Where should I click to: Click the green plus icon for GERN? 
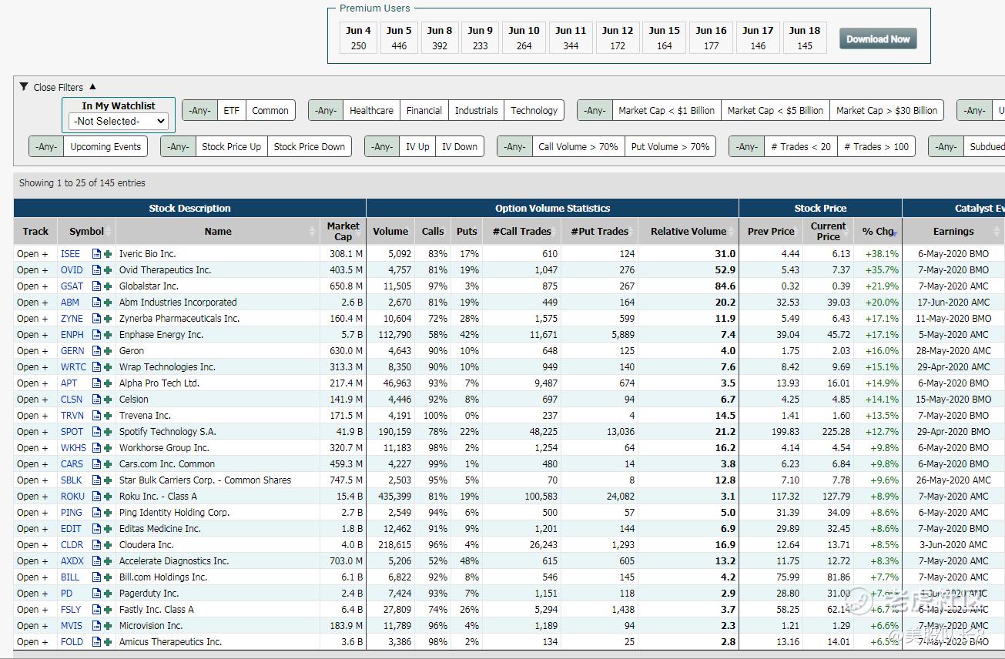(x=108, y=351)
